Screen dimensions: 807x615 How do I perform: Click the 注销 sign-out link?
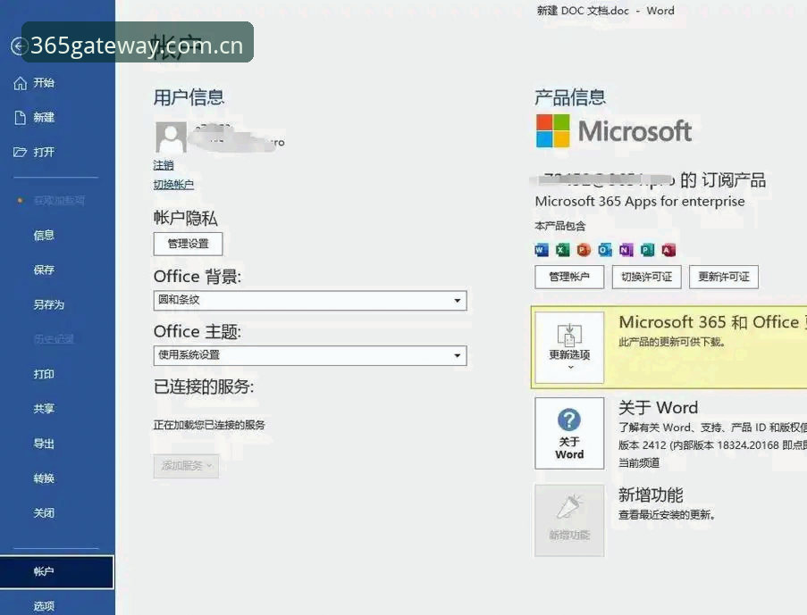(164, 165)
